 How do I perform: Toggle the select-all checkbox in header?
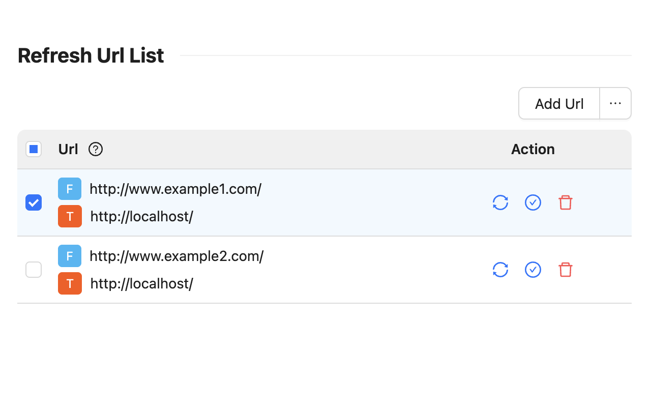(34, 149)
